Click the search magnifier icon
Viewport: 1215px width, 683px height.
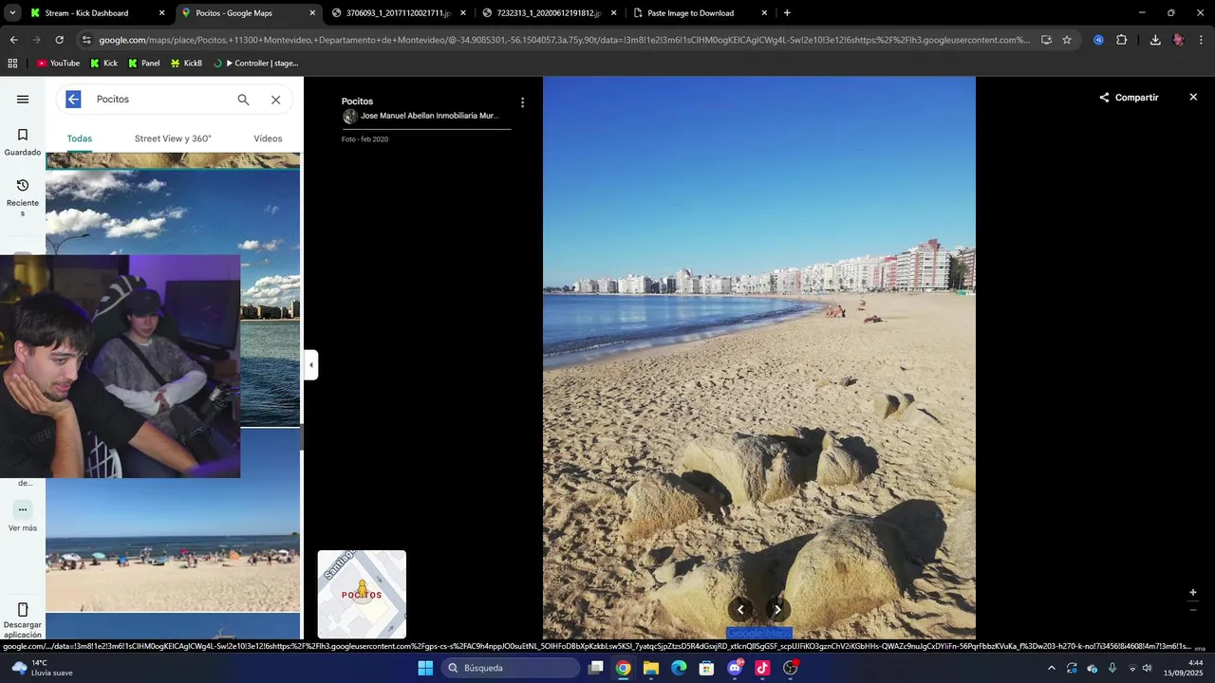243,100
